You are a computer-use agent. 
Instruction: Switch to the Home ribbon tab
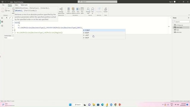(10, 5)
